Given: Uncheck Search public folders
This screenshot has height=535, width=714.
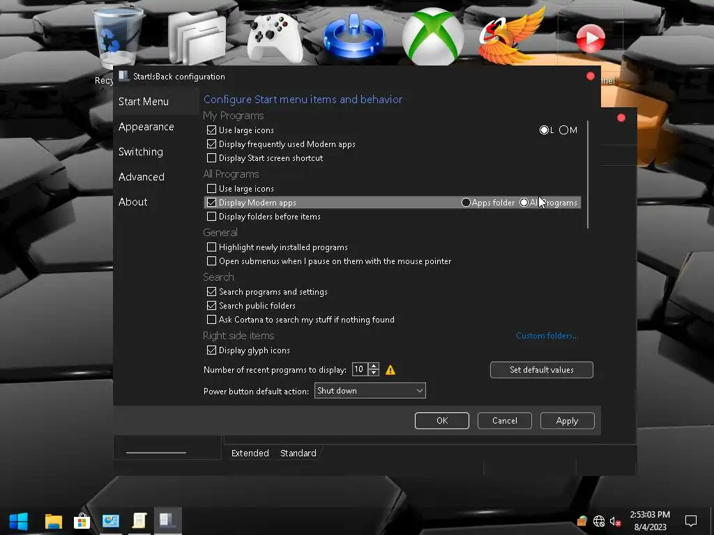Looking at the screenshot, I should (211, 306).
